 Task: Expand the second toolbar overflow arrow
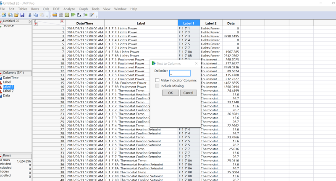tap(97, 16)
